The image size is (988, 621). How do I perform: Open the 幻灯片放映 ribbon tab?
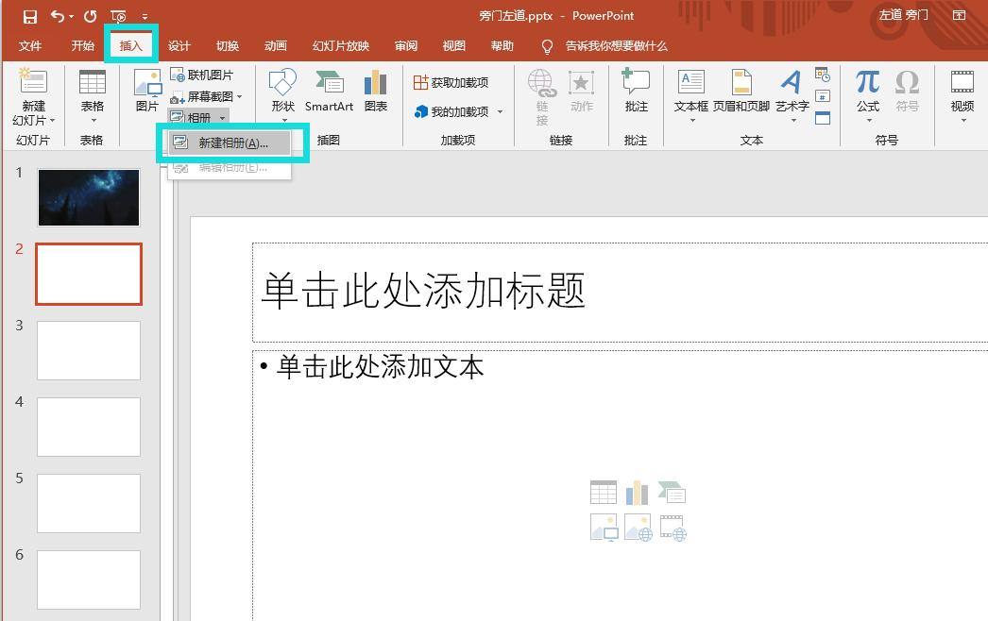[338, 45]
